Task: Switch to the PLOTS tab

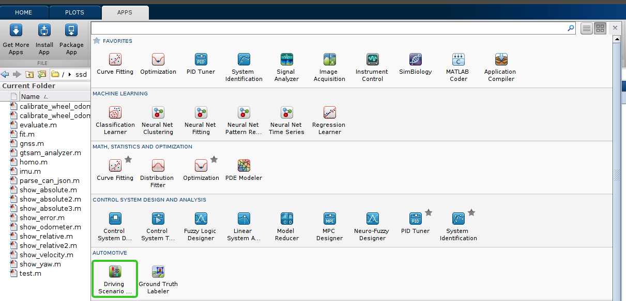Action: [75, 12]
